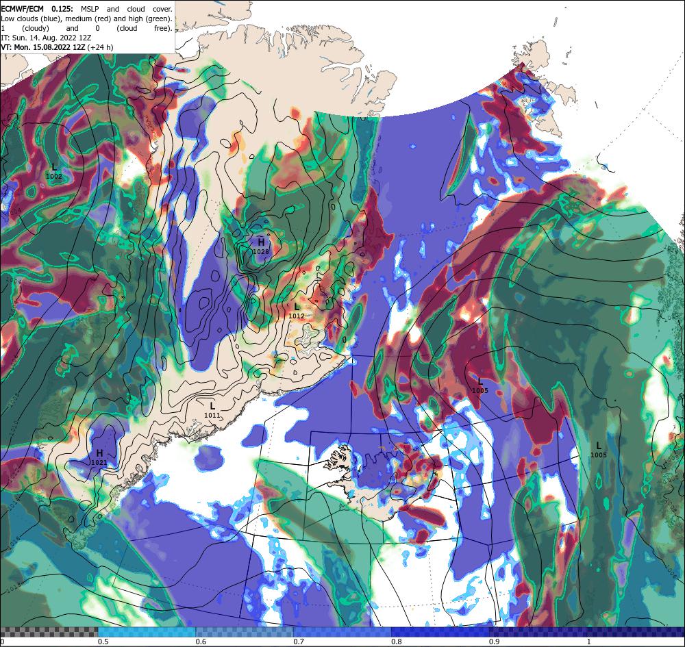Click the '0.9' colorbar tick label

[495, 642]
